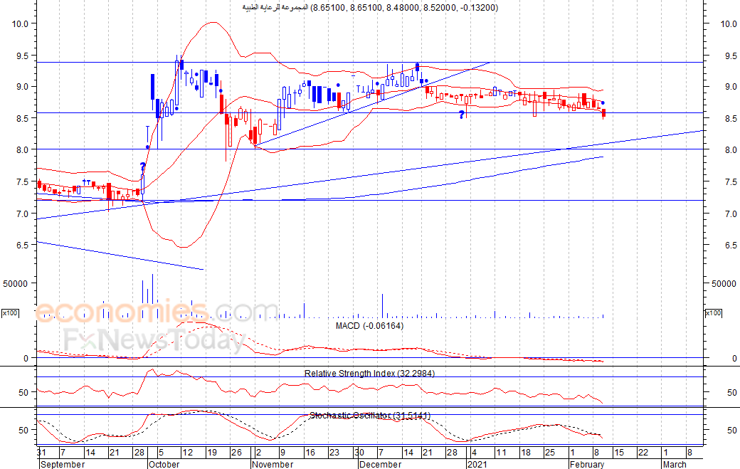Select the 12 date label in October

point(187,453)
